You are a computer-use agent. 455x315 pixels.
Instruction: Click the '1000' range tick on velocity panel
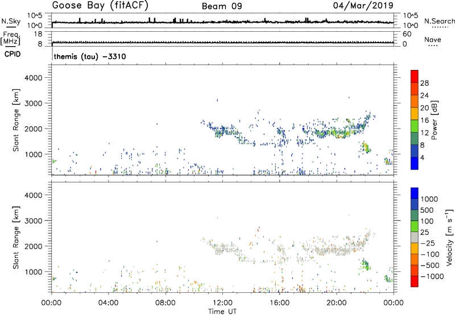(x=34, y=272)
